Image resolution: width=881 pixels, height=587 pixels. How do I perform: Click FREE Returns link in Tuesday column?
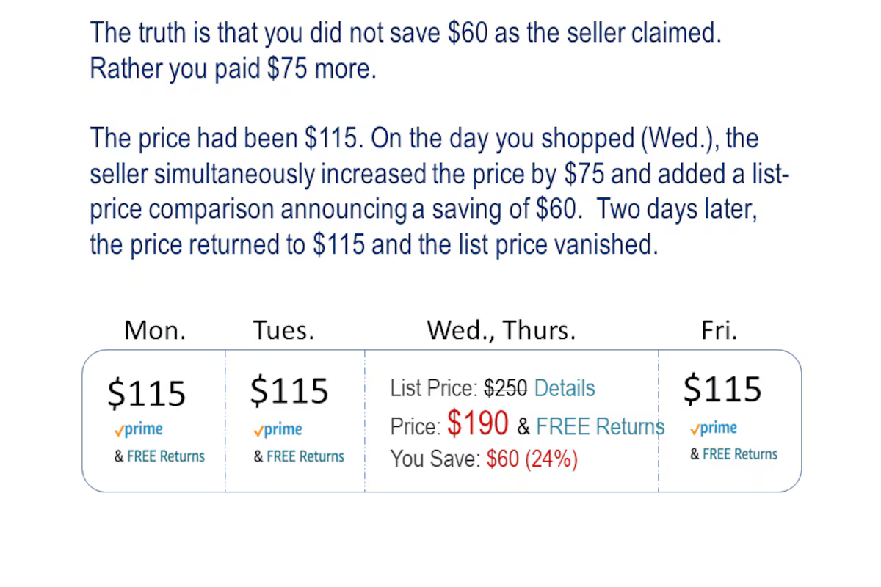pyautogui.click(x=305, y=456)
